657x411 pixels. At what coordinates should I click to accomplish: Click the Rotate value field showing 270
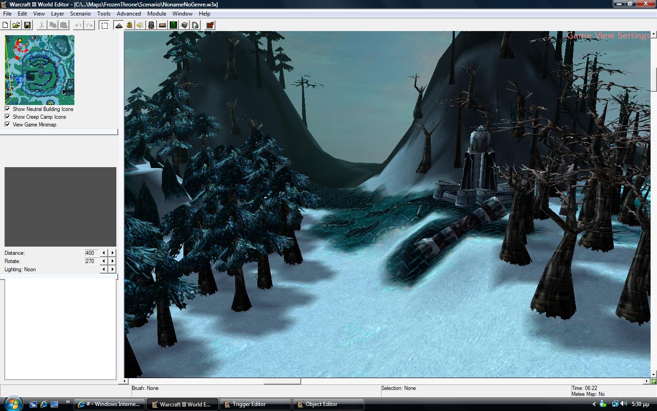pyautogui.click(x=91, y=261)
